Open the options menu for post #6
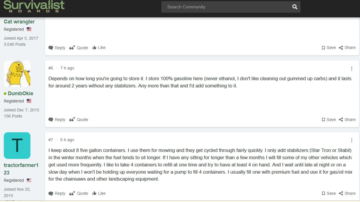360x202 pixels. tap(352, 69)
